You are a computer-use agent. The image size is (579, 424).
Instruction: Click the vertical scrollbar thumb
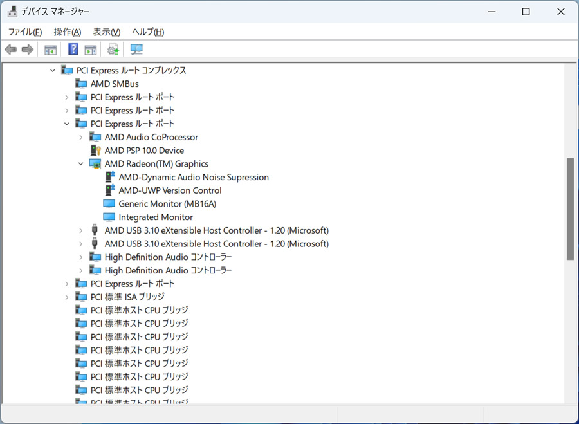click(571, 208)
